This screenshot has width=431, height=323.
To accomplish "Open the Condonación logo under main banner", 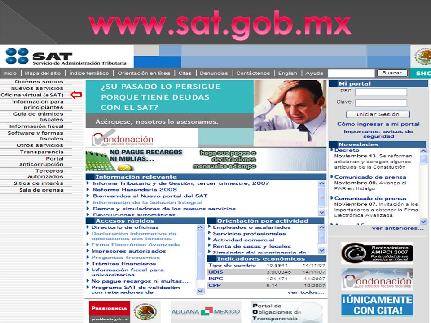I will (x=123, y=139).
